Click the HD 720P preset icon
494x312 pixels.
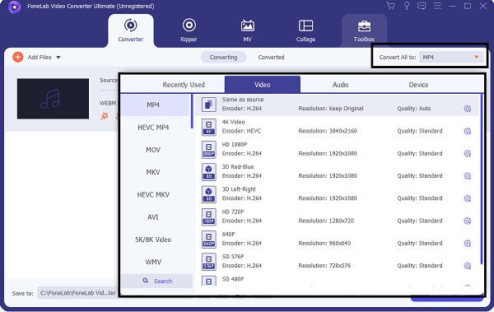tap(208, 217)
